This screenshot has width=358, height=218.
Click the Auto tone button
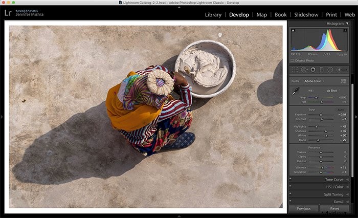[341, 110]
